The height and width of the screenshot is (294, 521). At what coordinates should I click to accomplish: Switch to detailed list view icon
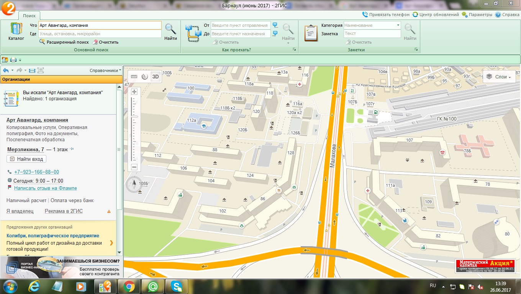(41, 70)
